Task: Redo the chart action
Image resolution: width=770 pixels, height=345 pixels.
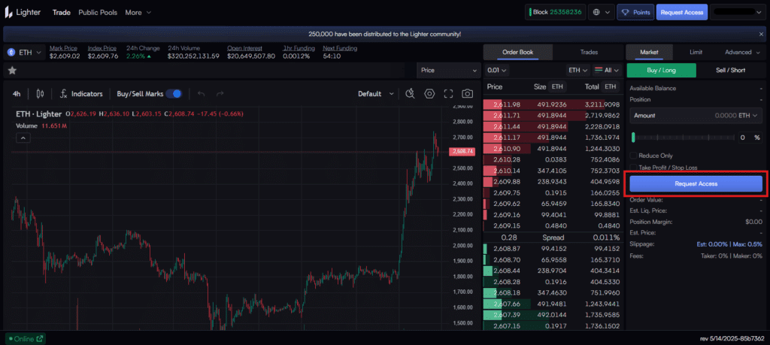Action: [x=220, y=94]
